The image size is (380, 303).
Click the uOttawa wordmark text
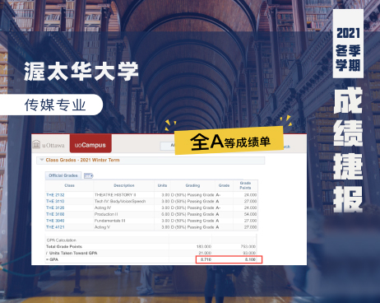point(53,145)
